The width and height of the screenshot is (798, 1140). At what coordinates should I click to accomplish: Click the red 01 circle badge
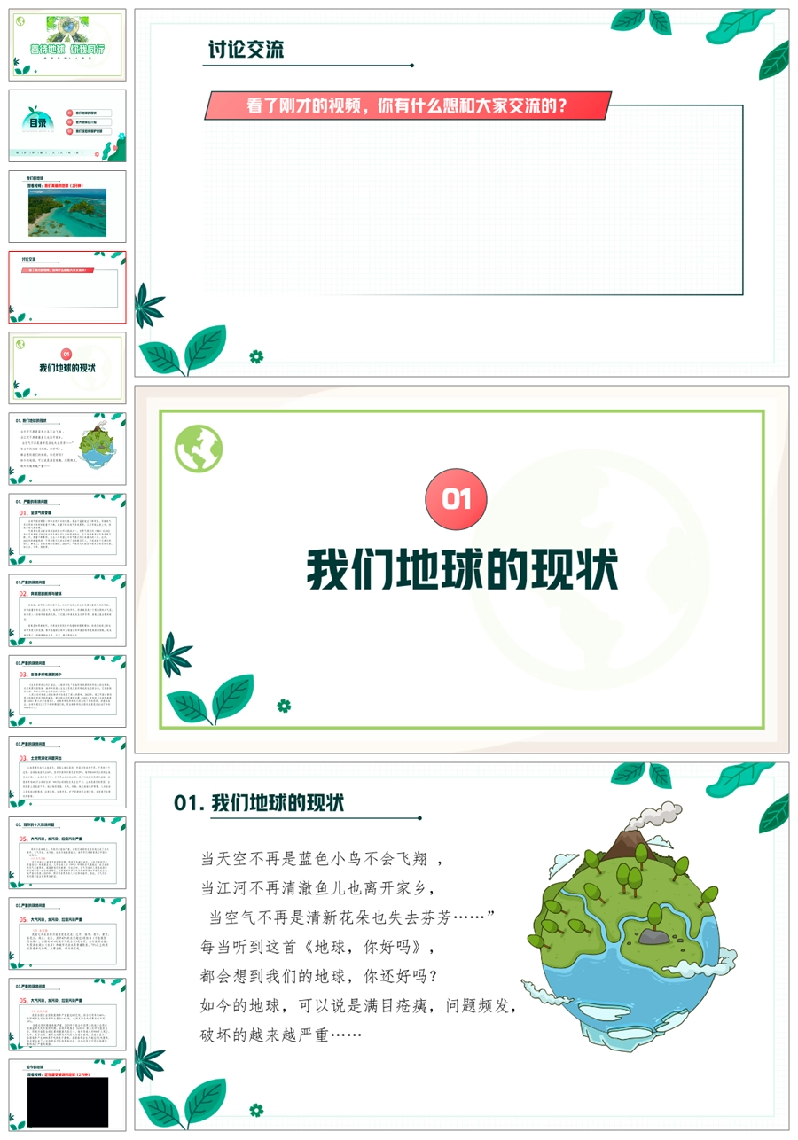click(x=456, y=499)
